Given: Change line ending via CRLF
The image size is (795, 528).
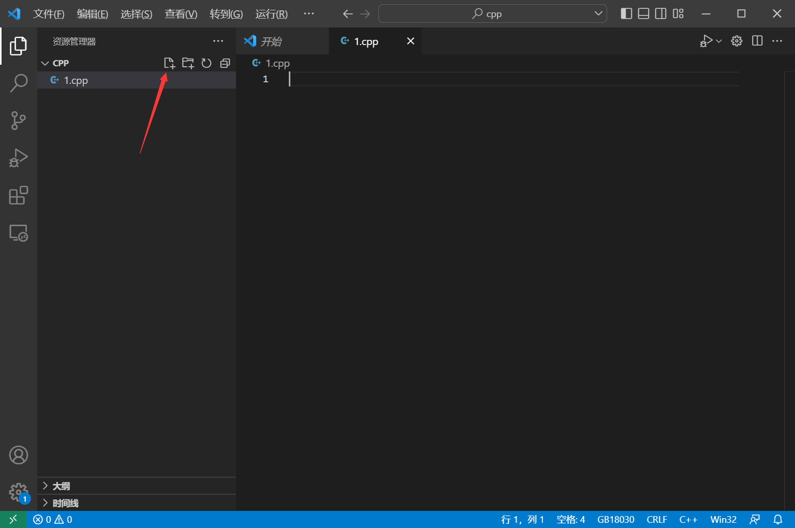Looking at the screenshot, I should (x=657, y=519).
